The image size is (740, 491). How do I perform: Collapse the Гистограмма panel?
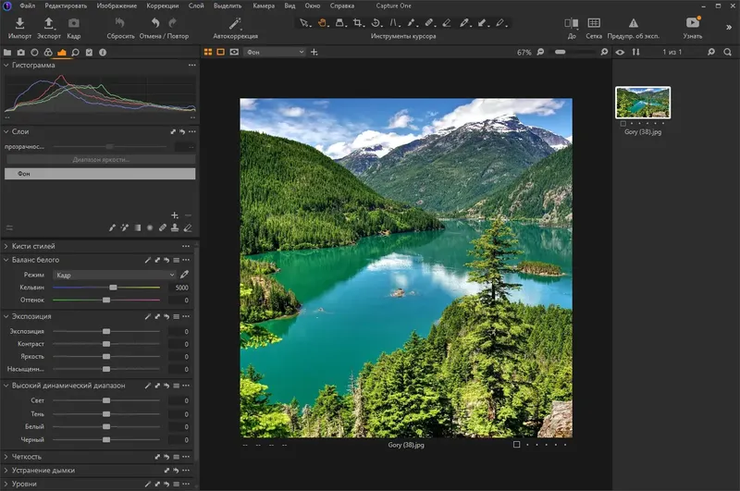pyautogui.click(x=6, y=65)
